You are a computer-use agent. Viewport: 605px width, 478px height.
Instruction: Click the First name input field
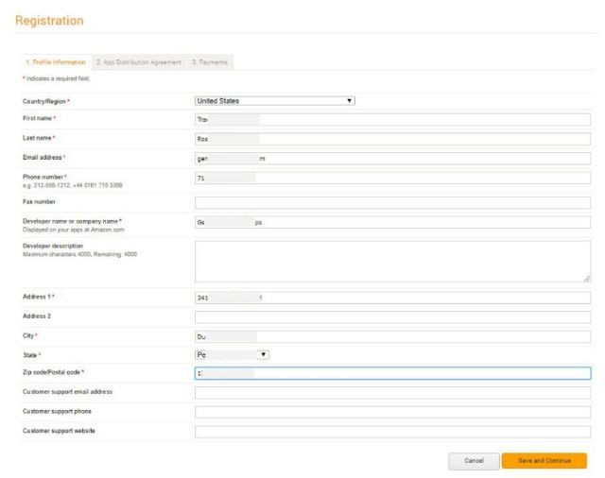coord(392,119)
